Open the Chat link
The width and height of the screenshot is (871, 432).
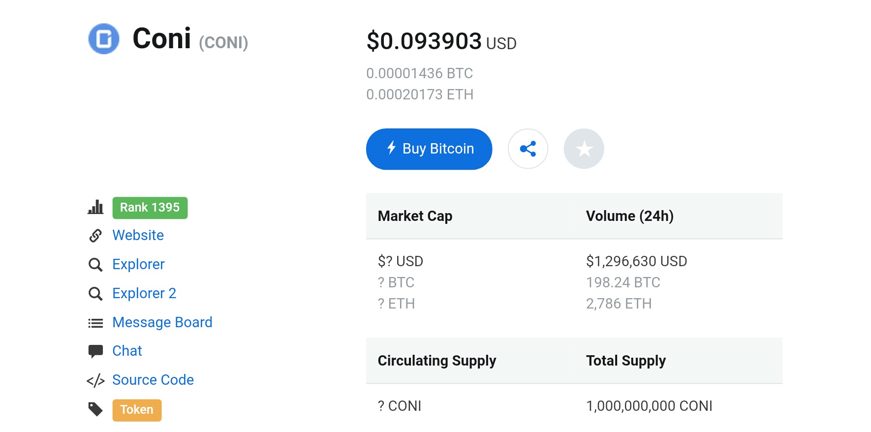(127, 351)
